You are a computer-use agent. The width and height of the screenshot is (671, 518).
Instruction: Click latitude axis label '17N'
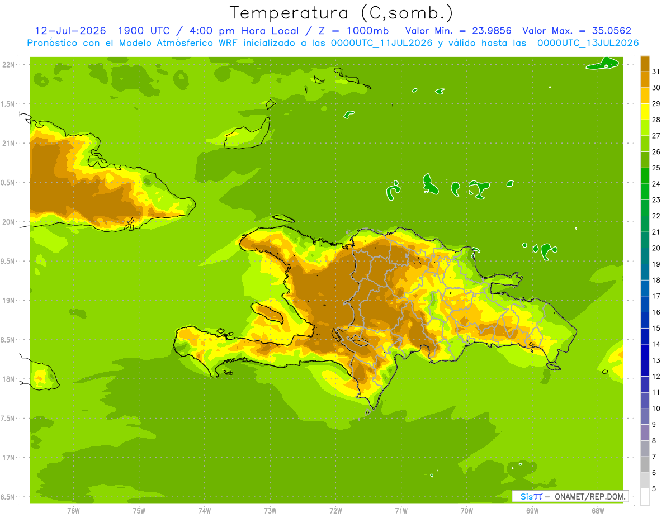pos(8,458)
